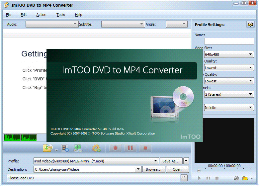
Task: Expand the Open DVD dropdown arrow
Action: pyautogui.click(x=56, y=150)
